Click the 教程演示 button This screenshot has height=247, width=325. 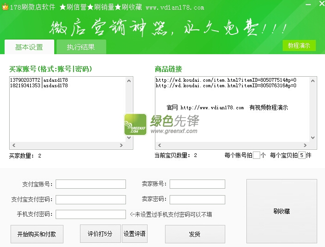(299, 45)
